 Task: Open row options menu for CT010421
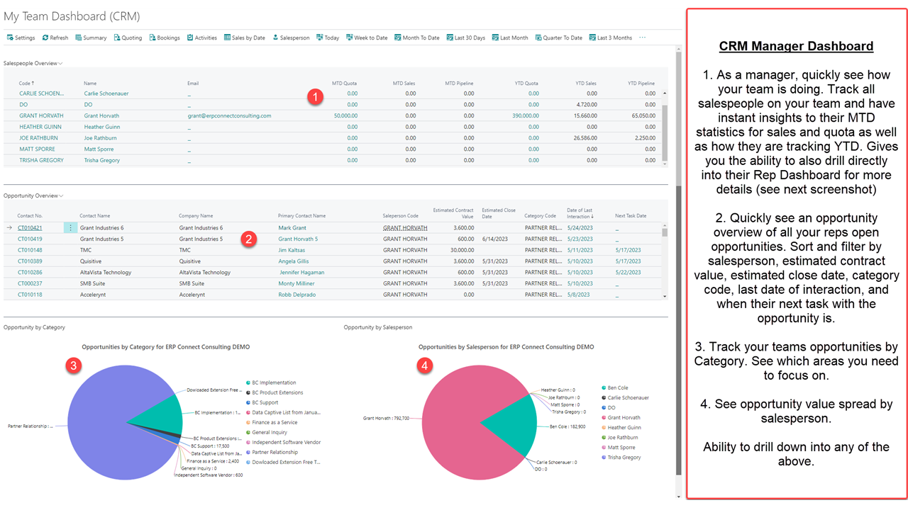[x=70, y=228]
